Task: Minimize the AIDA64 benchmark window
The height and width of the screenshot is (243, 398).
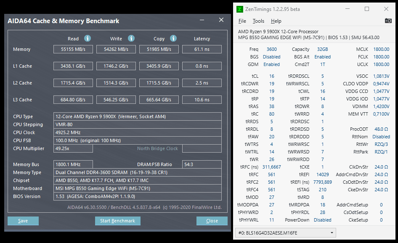Action: (202, 20)
